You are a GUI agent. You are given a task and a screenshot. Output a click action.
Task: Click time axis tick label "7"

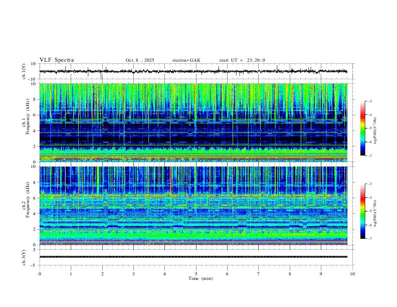(x=259, y=274)
